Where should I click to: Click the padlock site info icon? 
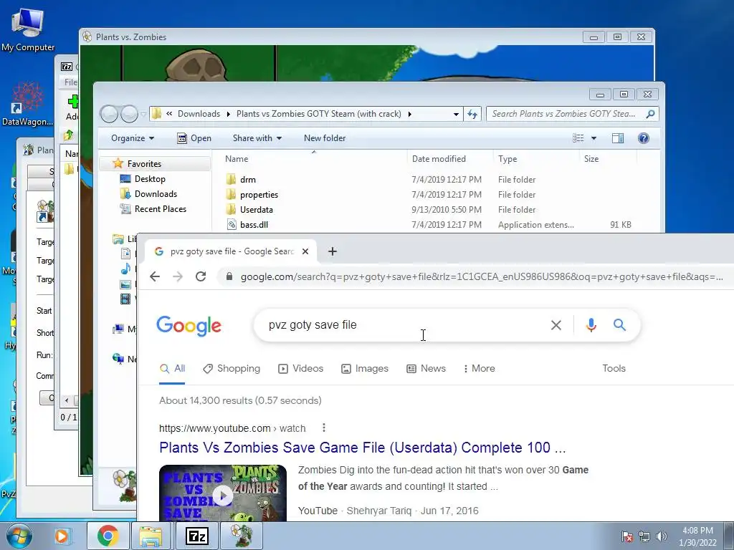tap(229, 276)
